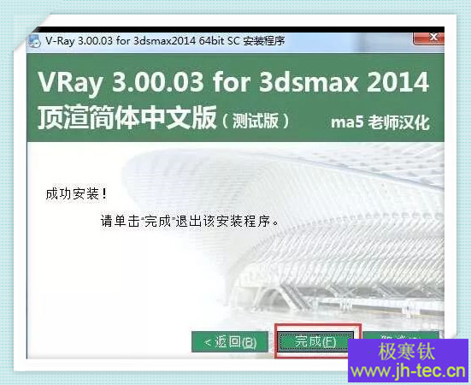Click the 顶渲简体中文版 banner text

tap(127, 117)
